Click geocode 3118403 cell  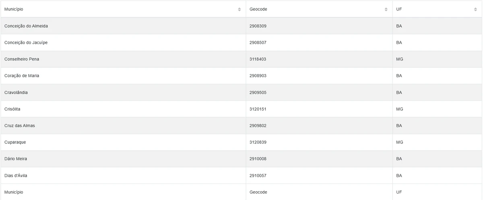click(x=258, y=59)
